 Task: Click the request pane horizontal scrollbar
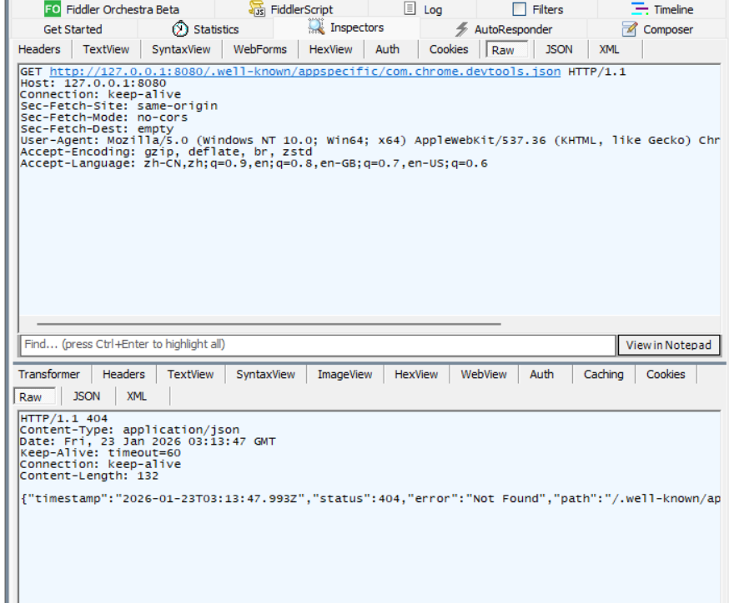tap(269, 324)
